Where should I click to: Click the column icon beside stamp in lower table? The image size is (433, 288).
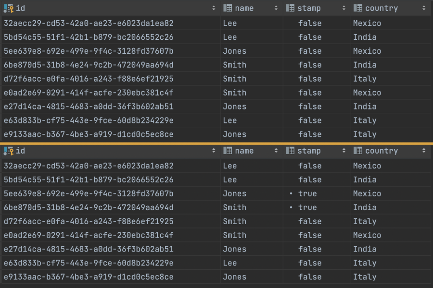point(290,151)
